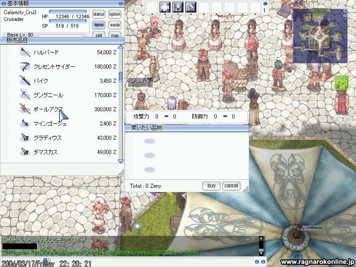This screenshot has width=356, height=267.
Task: Minimize the 基本情報 basic info window
Action: 121,4
